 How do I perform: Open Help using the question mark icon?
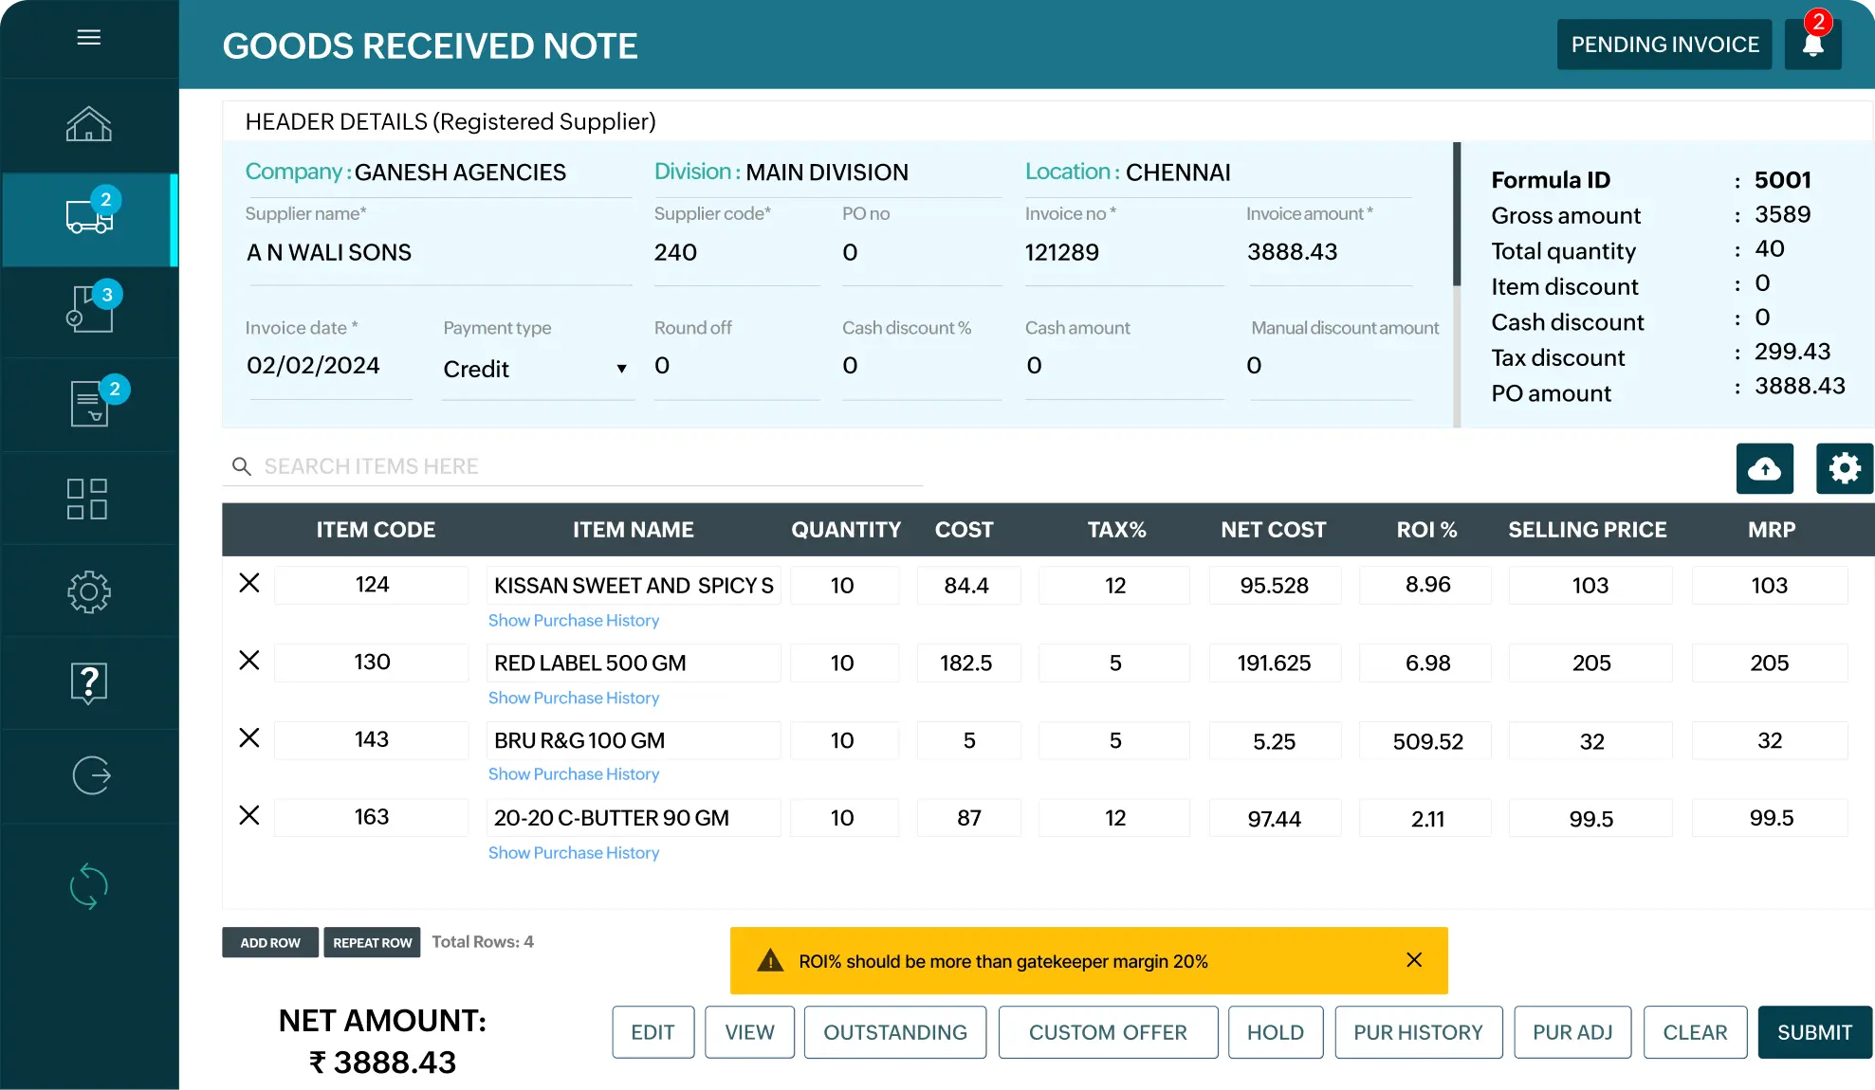[x=88, y=683]
